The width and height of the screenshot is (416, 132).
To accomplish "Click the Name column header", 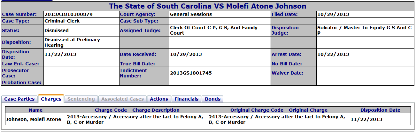I will click(x=35, y=110).
